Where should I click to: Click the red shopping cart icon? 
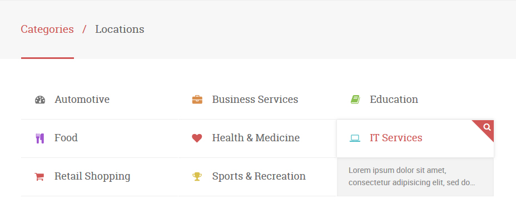[39, 177]
